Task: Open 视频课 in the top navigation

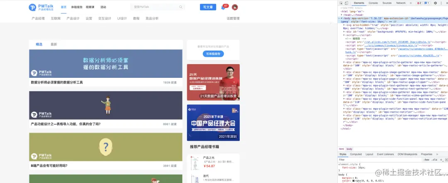Action: click(x=90, y=7)
